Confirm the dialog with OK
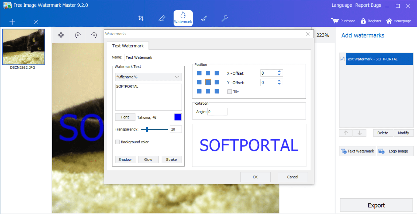The height and width of the screenshot is (214, 417). (x=255, y=177)
